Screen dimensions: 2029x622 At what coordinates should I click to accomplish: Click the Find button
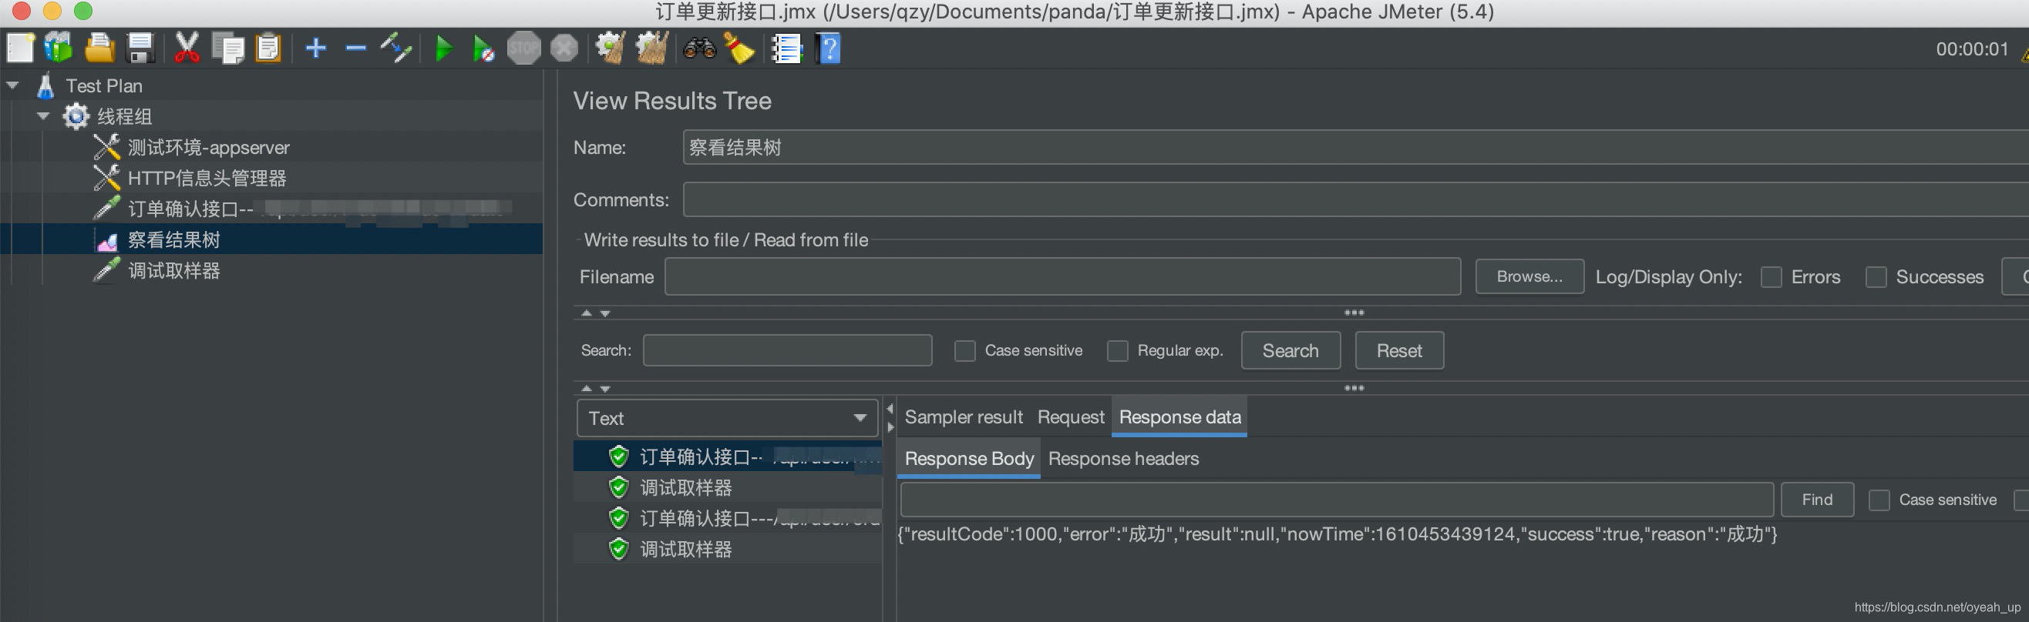[1816, 500]
